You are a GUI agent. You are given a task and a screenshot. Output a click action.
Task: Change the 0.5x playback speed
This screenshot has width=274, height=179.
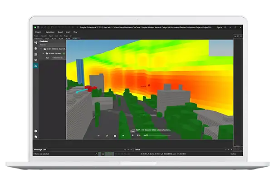point(138,135)
